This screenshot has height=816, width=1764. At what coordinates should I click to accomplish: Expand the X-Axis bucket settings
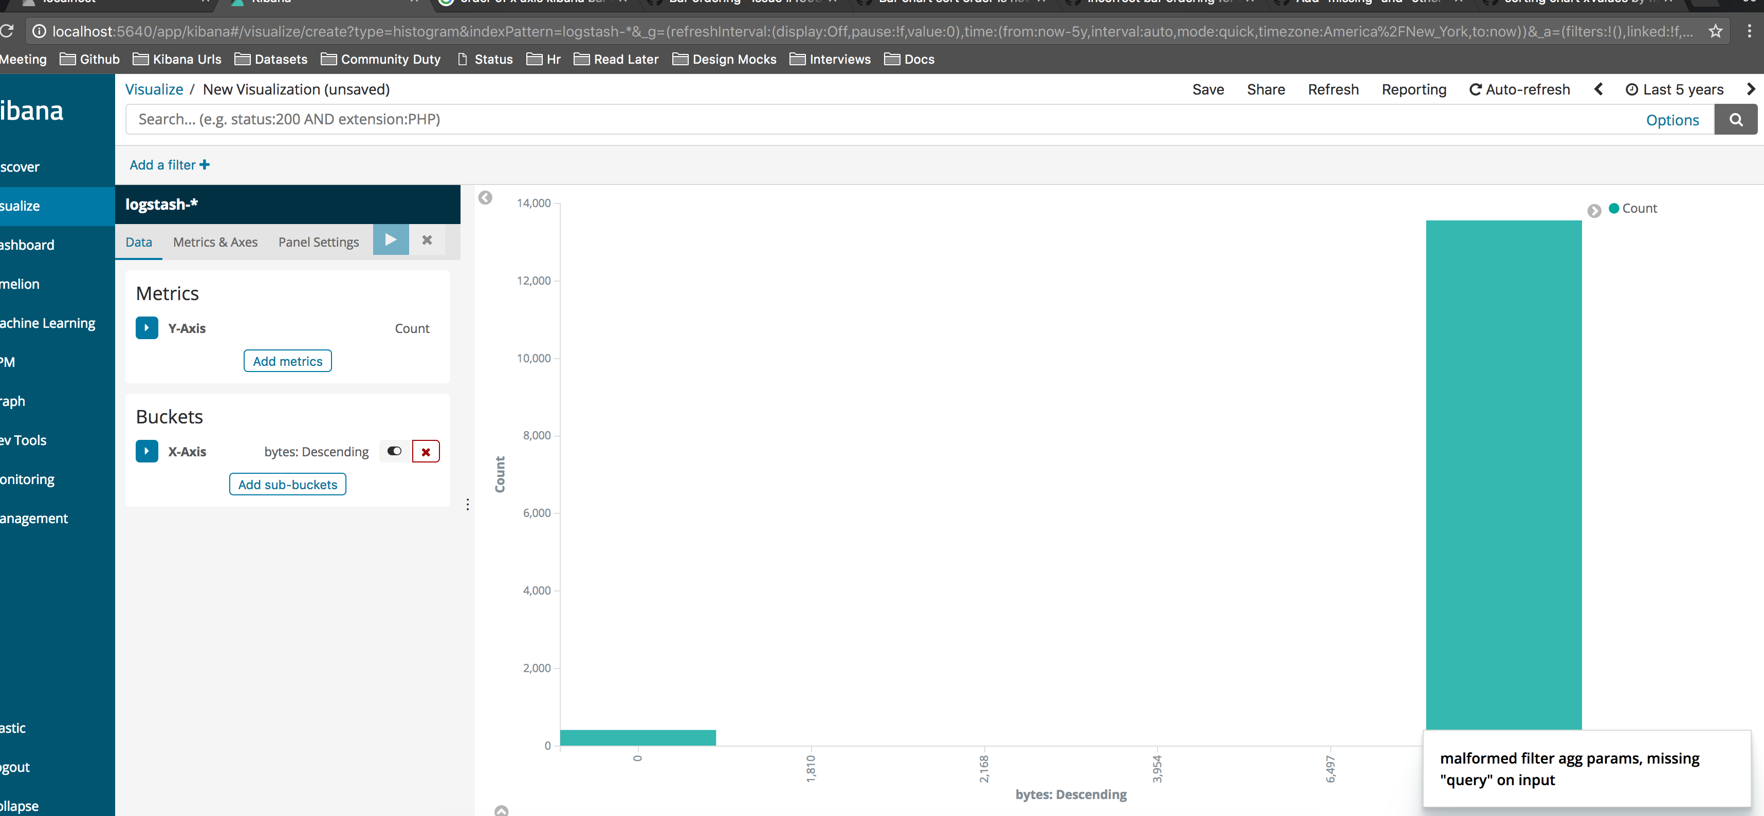[x=146, y=451]
